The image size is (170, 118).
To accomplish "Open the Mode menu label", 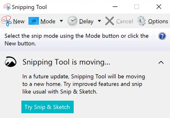I will click(48, 21).
